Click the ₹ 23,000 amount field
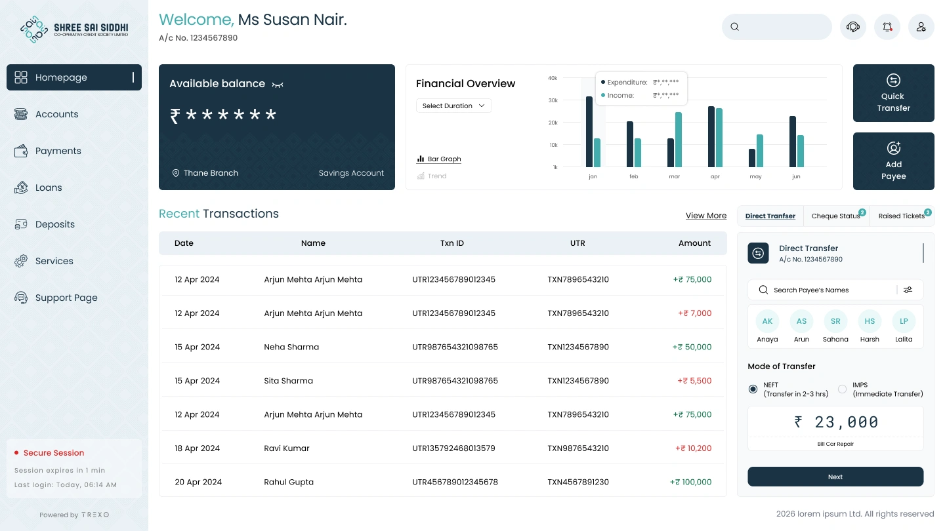Image resolution: width=945 pixels, height=531 pixels. [835, 422]
